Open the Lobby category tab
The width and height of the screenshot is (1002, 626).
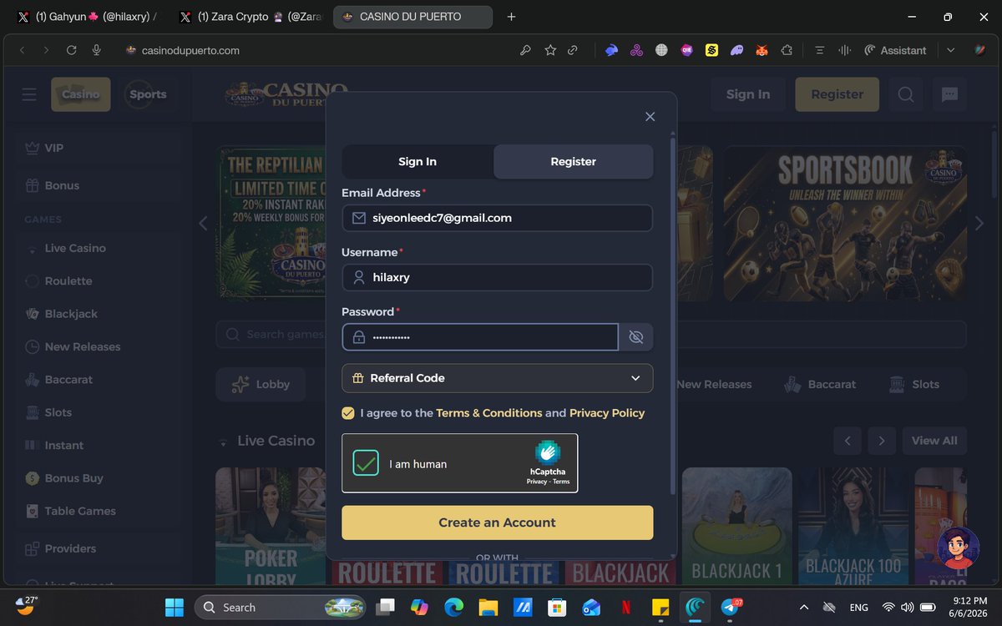point(261,384)
